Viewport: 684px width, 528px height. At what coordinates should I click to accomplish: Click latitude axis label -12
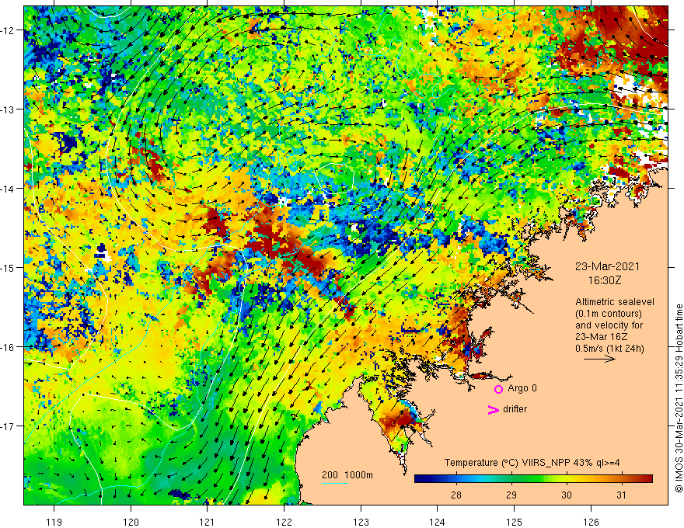[8, 30]
